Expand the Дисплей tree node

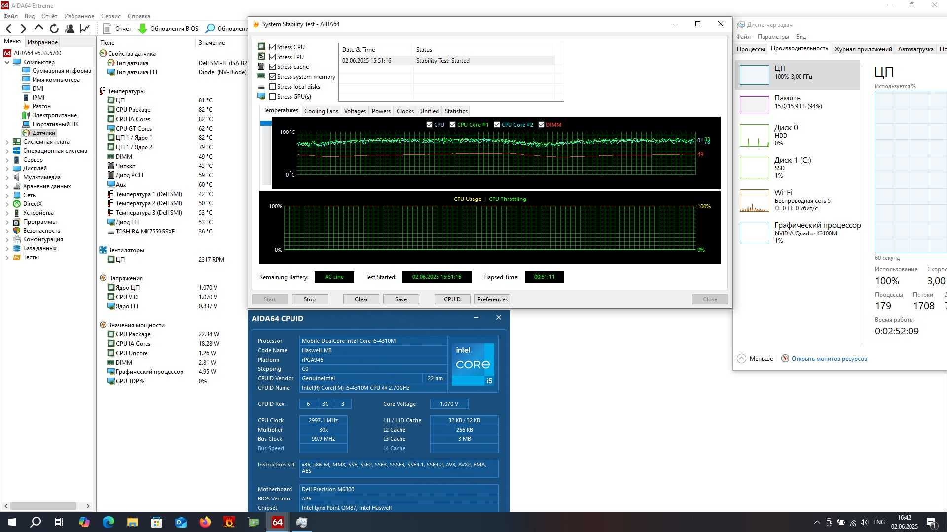pos(7,168)
